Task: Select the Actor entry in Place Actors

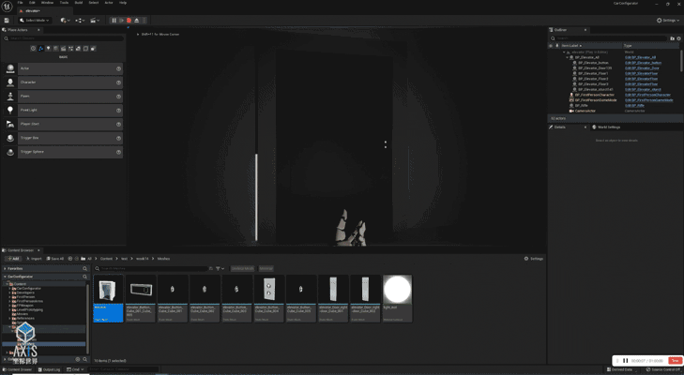Action: point(64,68)
